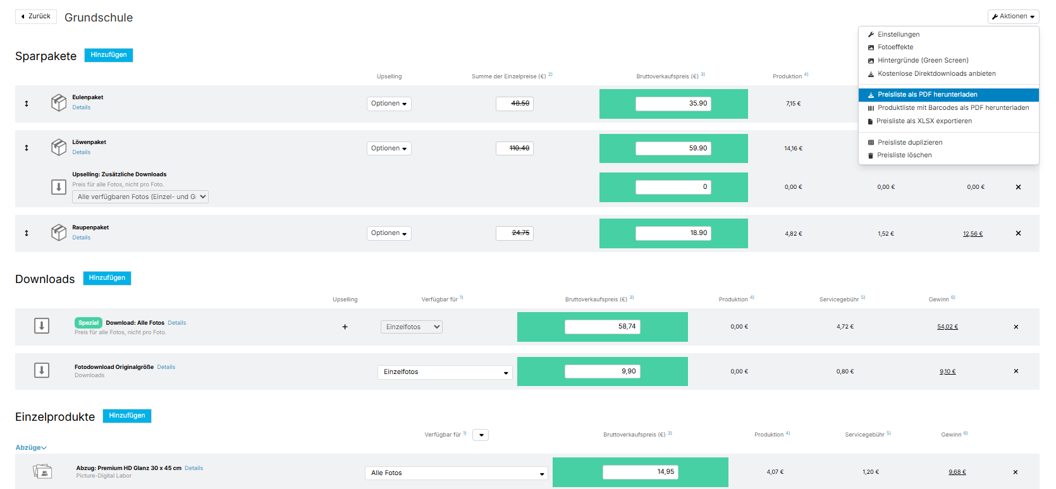Click the Fotodownload Originalgröße profit 9,10 €
Viewport: 1056px width, 489px height.
(x=947, y=371)
